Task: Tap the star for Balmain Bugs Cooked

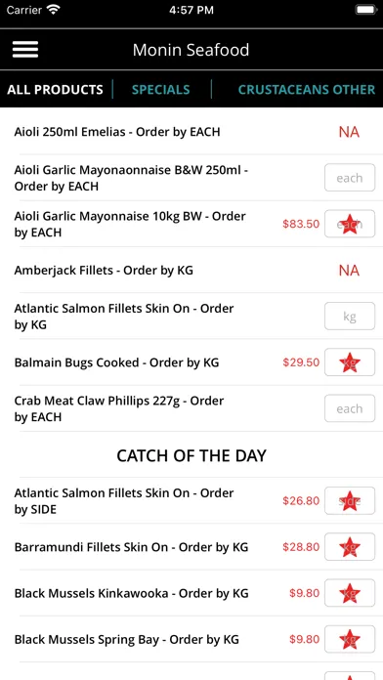Action: pyautogui.click(x=350, y=362)
